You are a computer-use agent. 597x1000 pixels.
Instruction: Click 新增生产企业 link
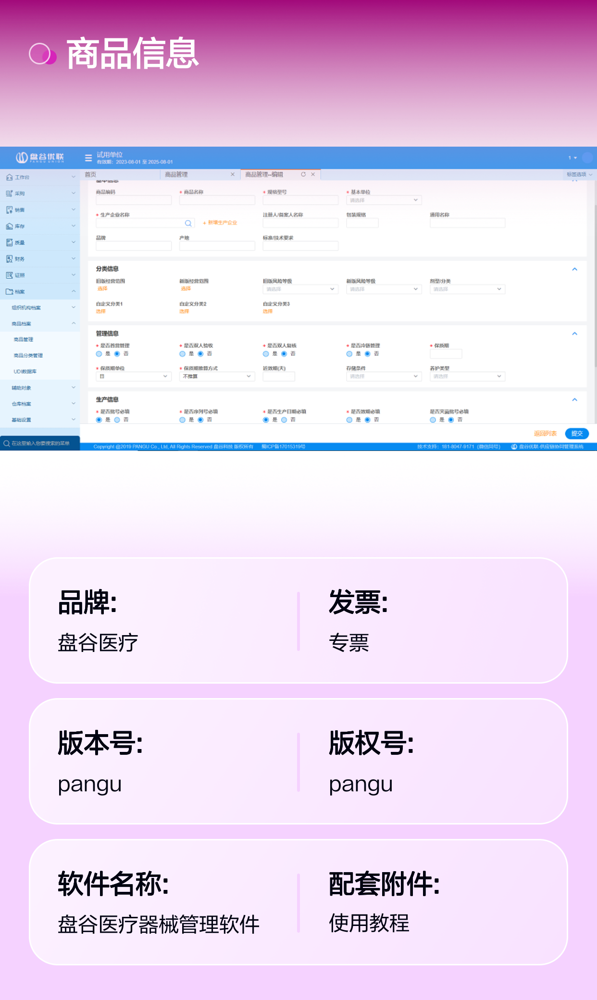220,223
